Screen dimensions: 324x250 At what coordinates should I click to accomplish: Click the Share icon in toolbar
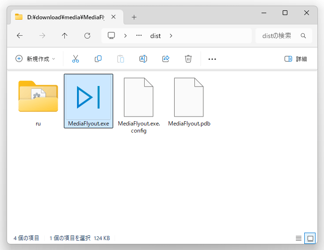coord(166,59)
